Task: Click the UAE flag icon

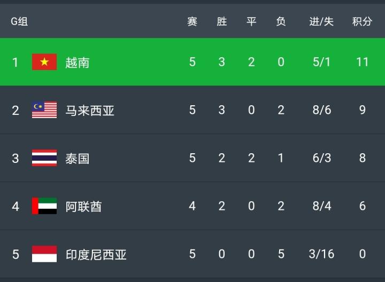Action: 44,206
